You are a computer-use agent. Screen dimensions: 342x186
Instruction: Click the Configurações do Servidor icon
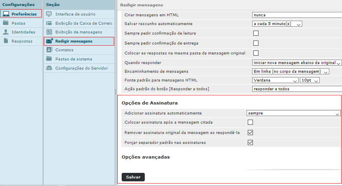point(49,68)
